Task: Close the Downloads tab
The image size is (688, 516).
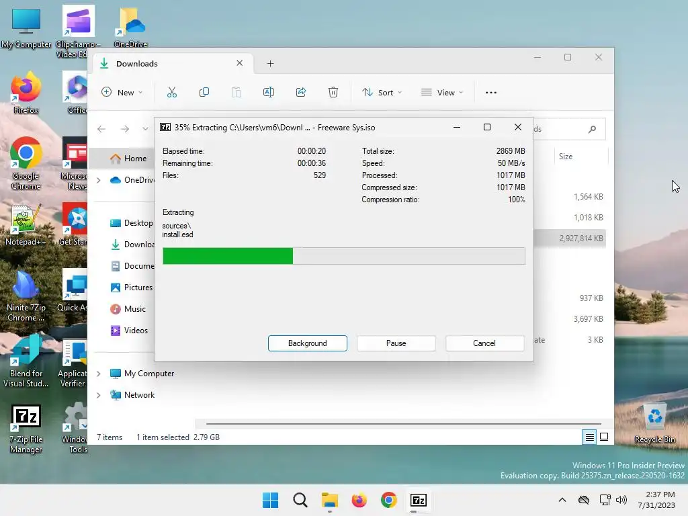Action: (x=240, y=63)
